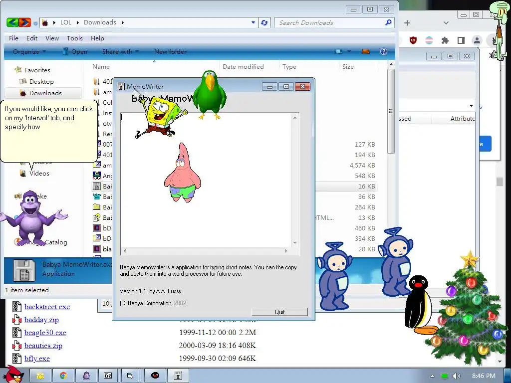
Task: Click the green parrot character
Action: (209, 95)
